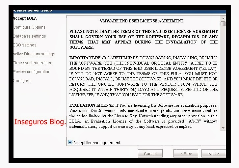Switch to the SSO settings step
The height and width of the screenshot is (168, 239).
[25, 45]
